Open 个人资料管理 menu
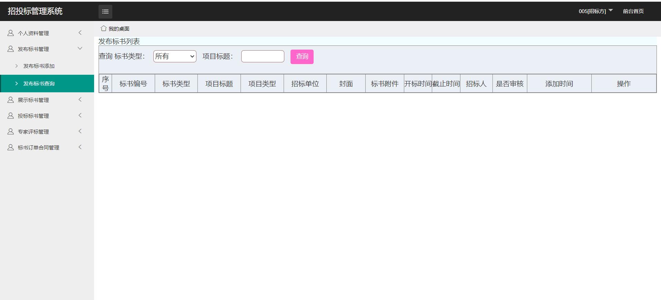The height and width of the screenshot is (300, 661). [47, 33]
